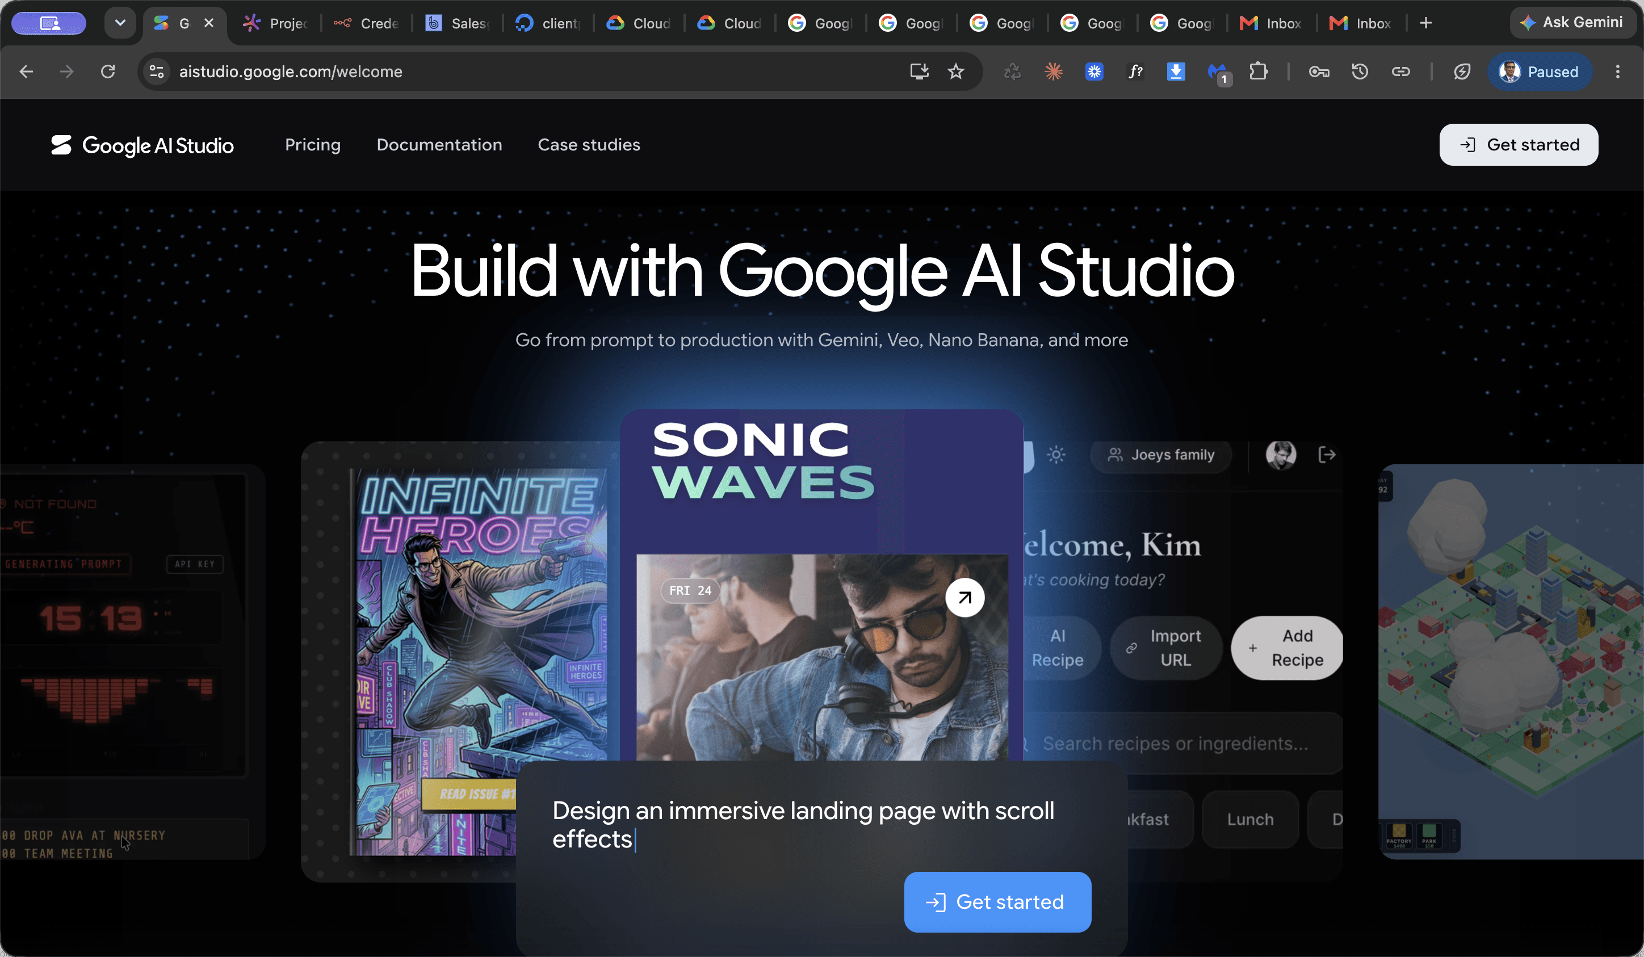Click the API KEY label in retro panel
1644x957 pixels.
tap(194, 564)
